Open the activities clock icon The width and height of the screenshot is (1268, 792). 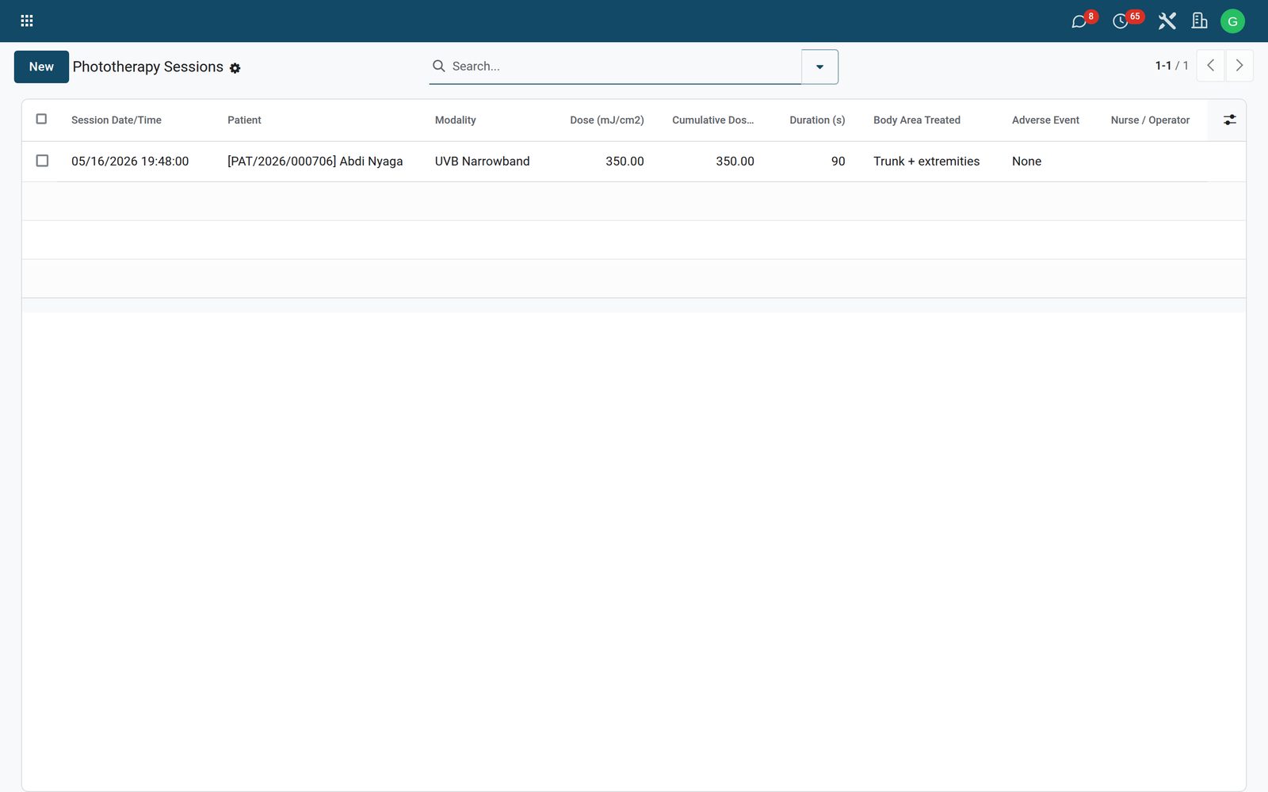tap(1120, 21)
